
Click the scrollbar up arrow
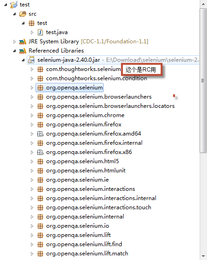[x=203, y=4]
